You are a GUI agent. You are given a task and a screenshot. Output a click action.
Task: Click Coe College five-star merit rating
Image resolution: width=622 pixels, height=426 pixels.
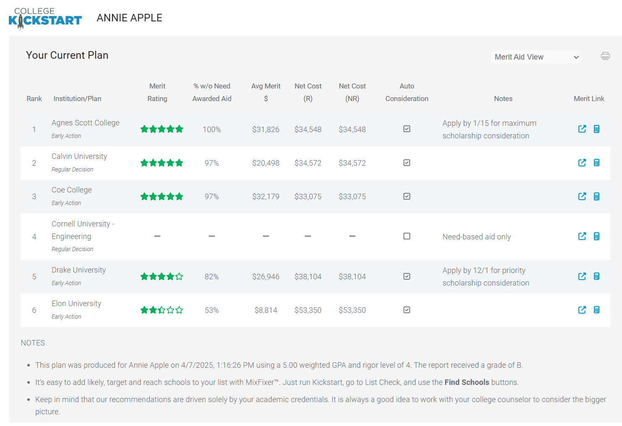(x=161, y=196)
